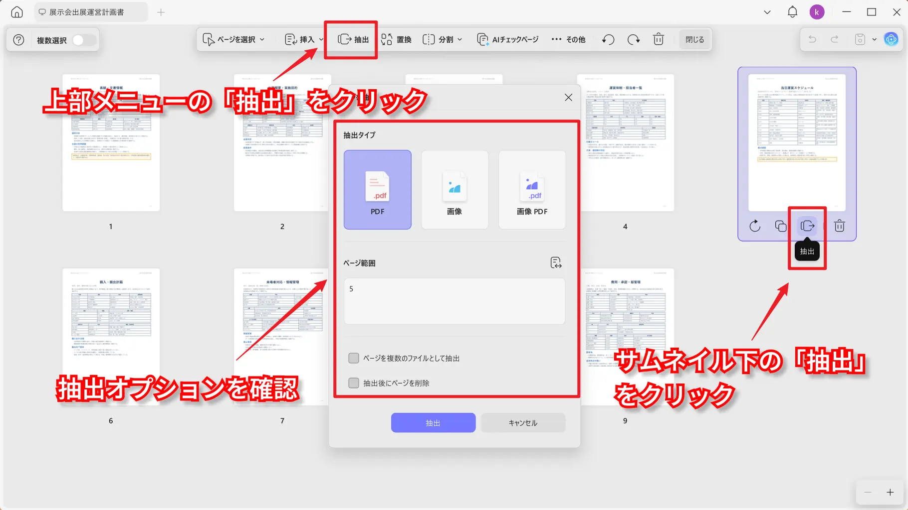Viewport: 908px width, 510px height.
Task: Add a new tab with plus
Action: point(161,12)
